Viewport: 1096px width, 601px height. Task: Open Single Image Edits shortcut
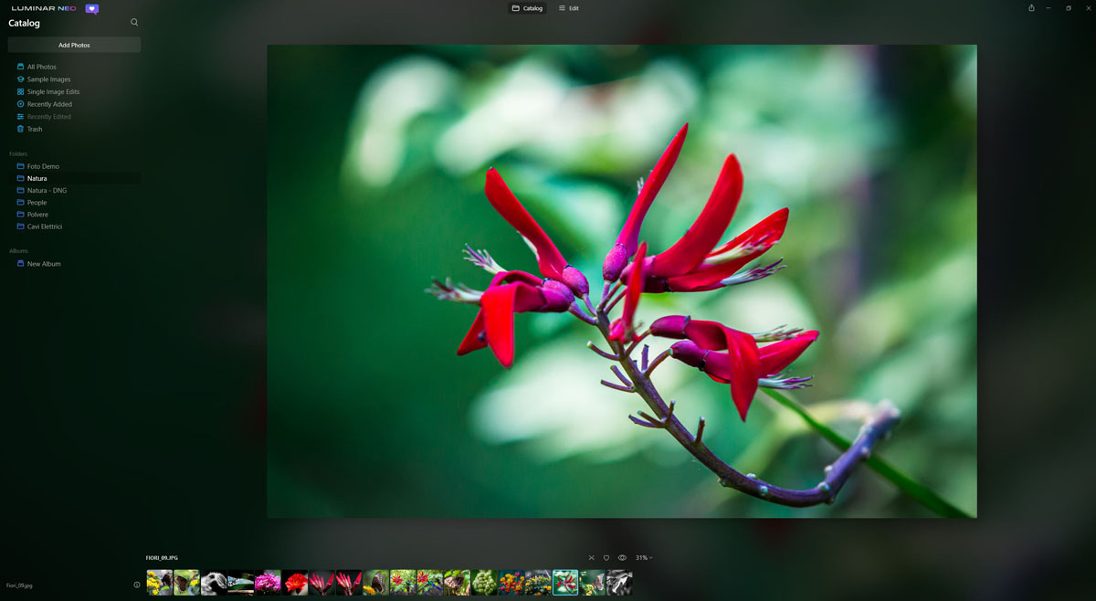[x=53, y=92]
